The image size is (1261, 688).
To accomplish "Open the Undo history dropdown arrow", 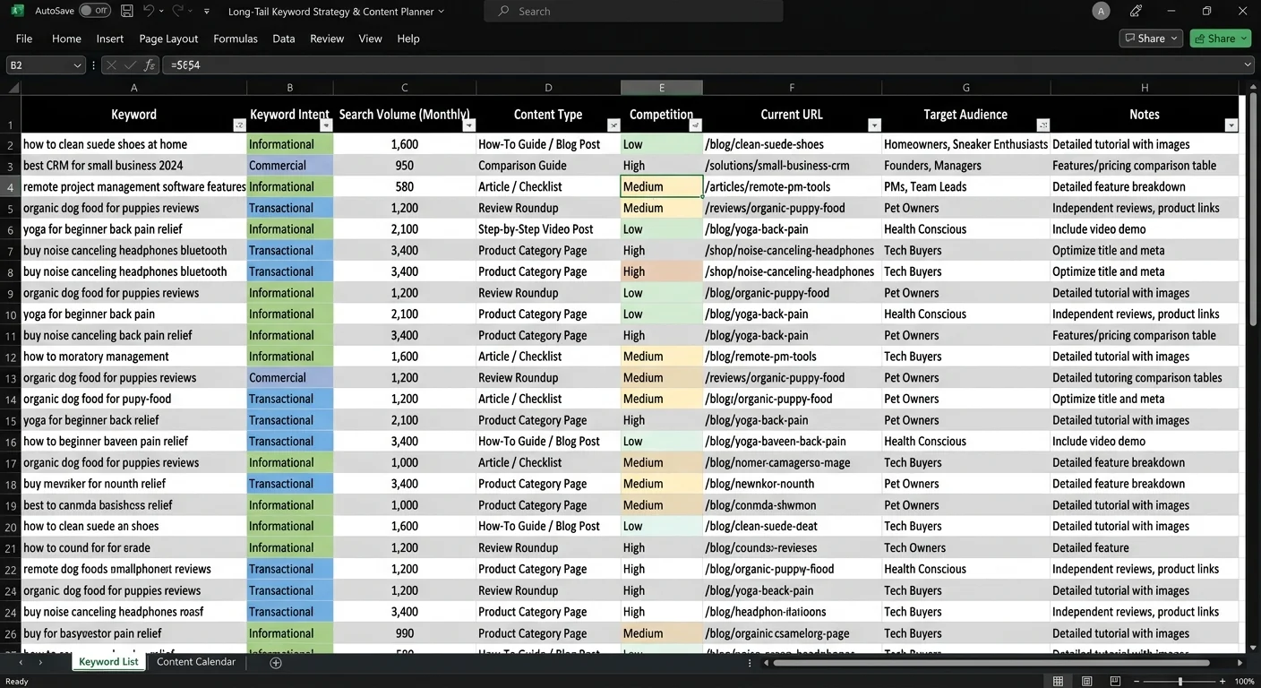I will coord(163,12).
